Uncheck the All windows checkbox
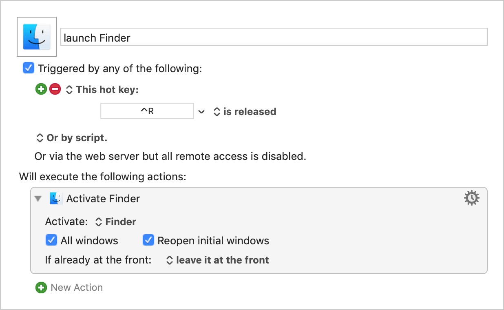This screenshot has height=310, width=504. coord(51,240)
